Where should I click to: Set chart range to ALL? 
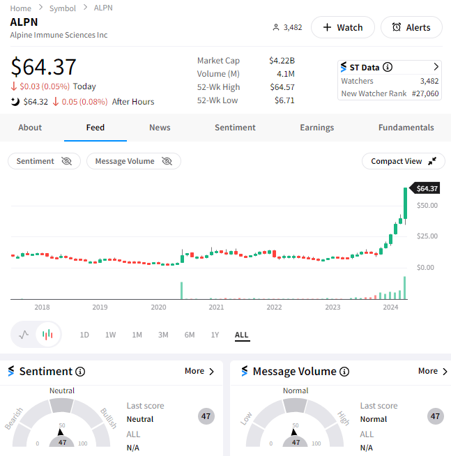pos(242,335)
